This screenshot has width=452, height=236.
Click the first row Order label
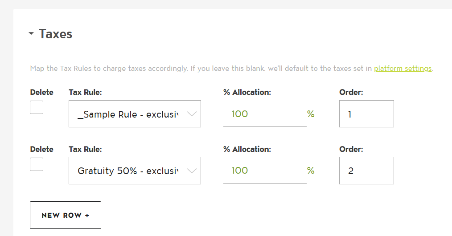point(351,93)
